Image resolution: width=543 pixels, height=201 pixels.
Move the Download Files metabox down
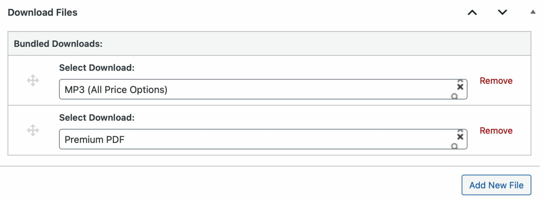click(x=502, y=12)
